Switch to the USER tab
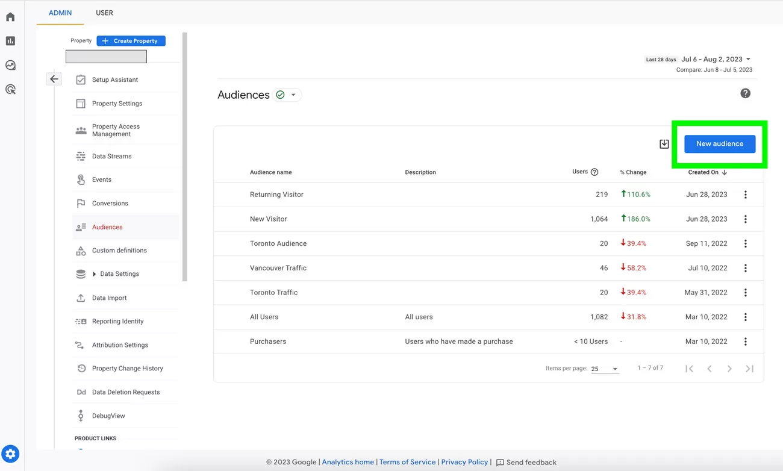The height and width of the screenshot is (471, 783). (104, 13)
